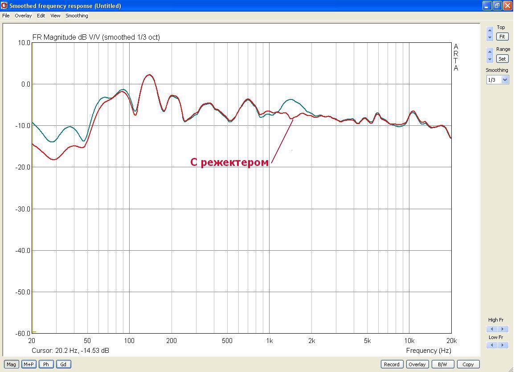This screenshot has height=372, width=515.
Task: Click the ARTA application icon in title bar
Action: (4, 6)
